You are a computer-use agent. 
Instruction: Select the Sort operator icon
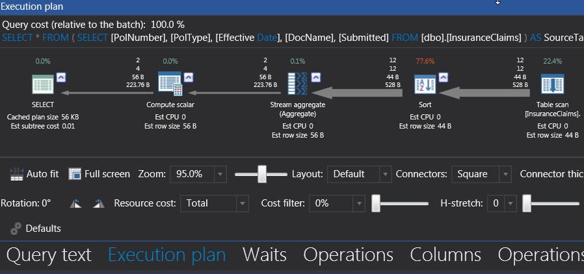425,86
